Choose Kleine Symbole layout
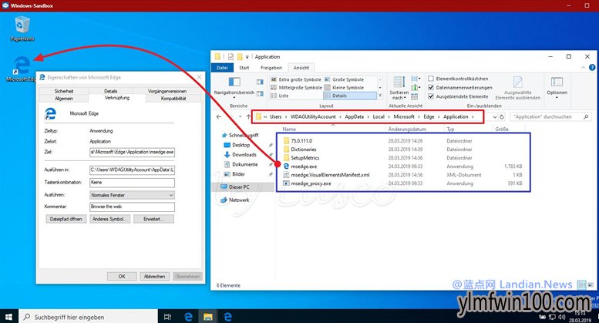 coord(344,88)
